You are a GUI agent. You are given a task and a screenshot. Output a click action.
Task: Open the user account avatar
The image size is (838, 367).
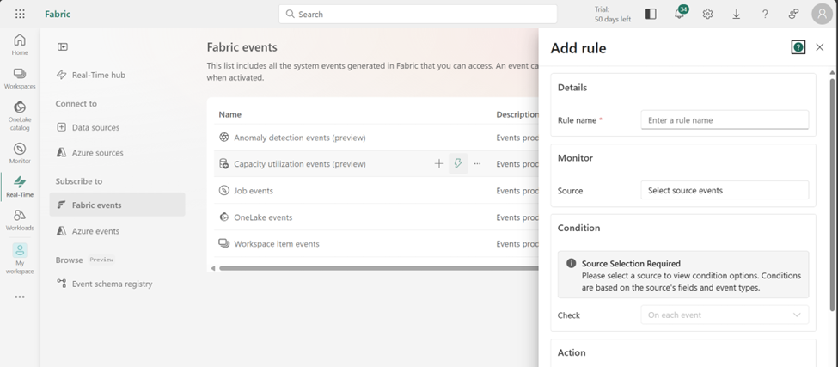tap(822, 14)
